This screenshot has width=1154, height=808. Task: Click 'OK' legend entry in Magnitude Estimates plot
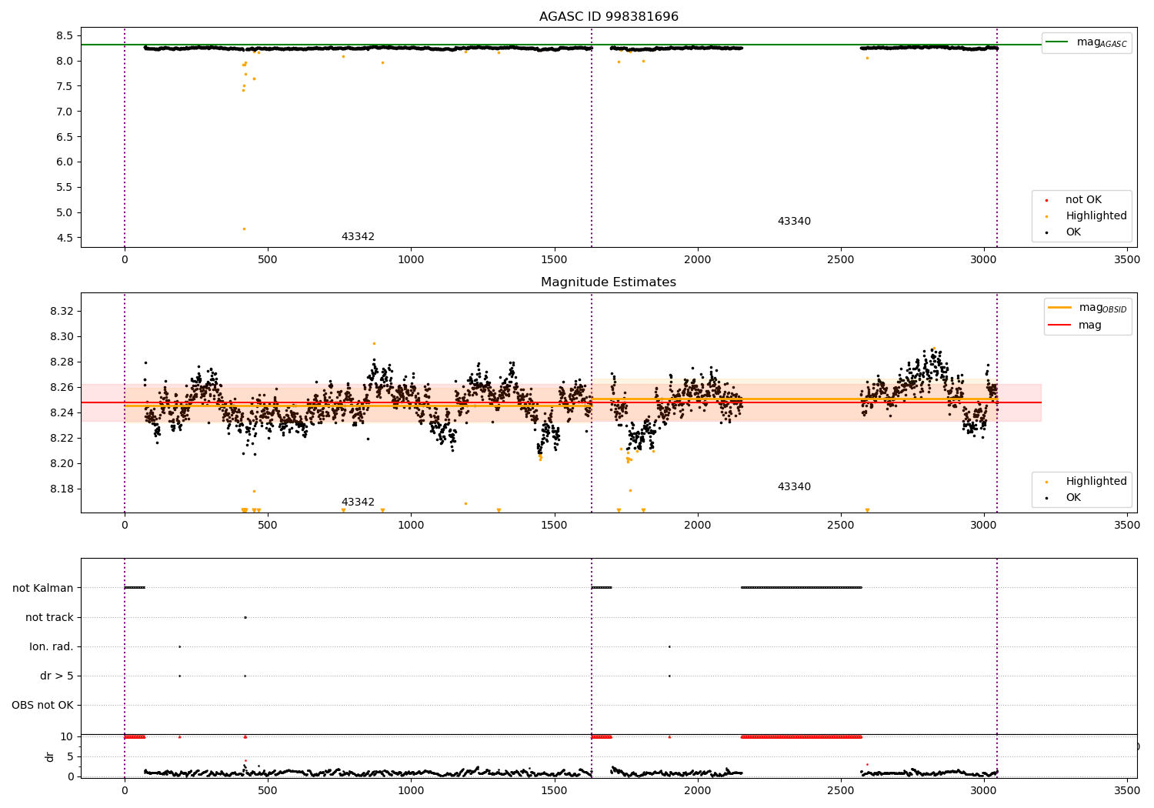coord(1072,498)
